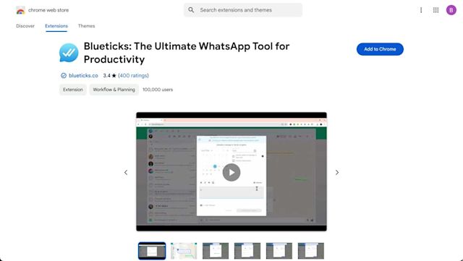Switch to the Themes tab
Image resolution: width=463 pixels, height=261 pixels.
click(87, 26)
